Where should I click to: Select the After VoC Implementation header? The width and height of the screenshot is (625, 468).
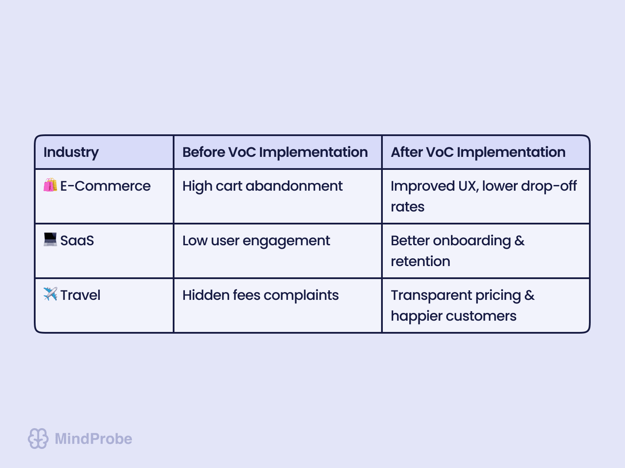point(478,153)
